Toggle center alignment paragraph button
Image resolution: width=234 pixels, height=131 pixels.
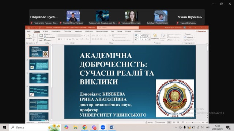point(95,39)
